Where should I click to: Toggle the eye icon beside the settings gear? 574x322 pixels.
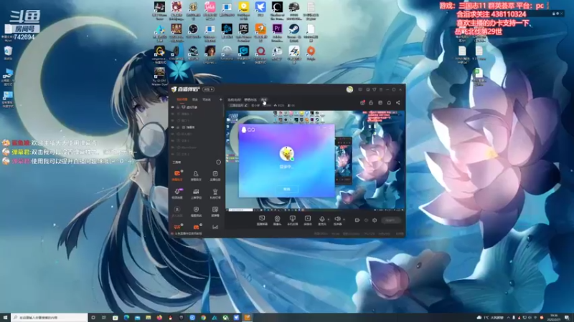click(x=366, y=220)
